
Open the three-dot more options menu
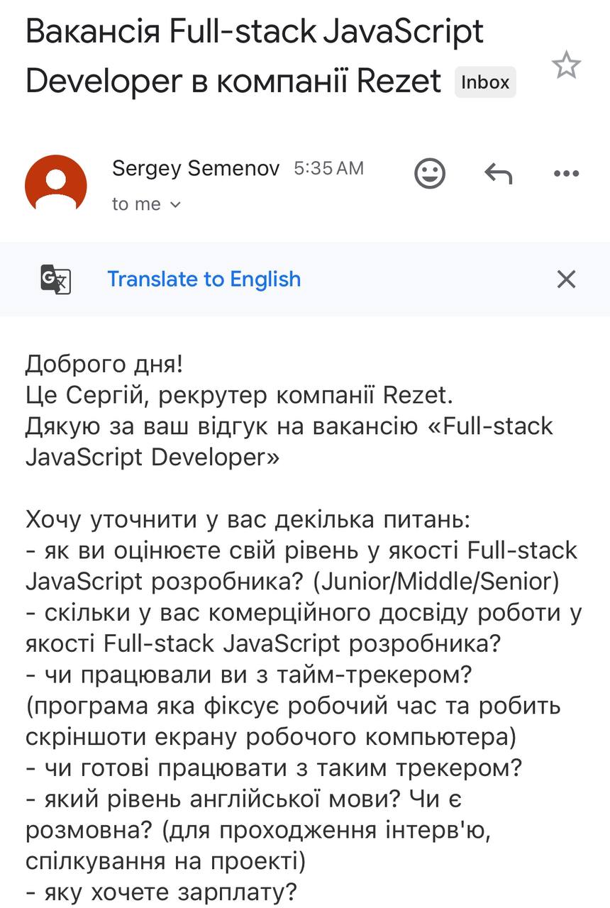[x=566, y=174]
